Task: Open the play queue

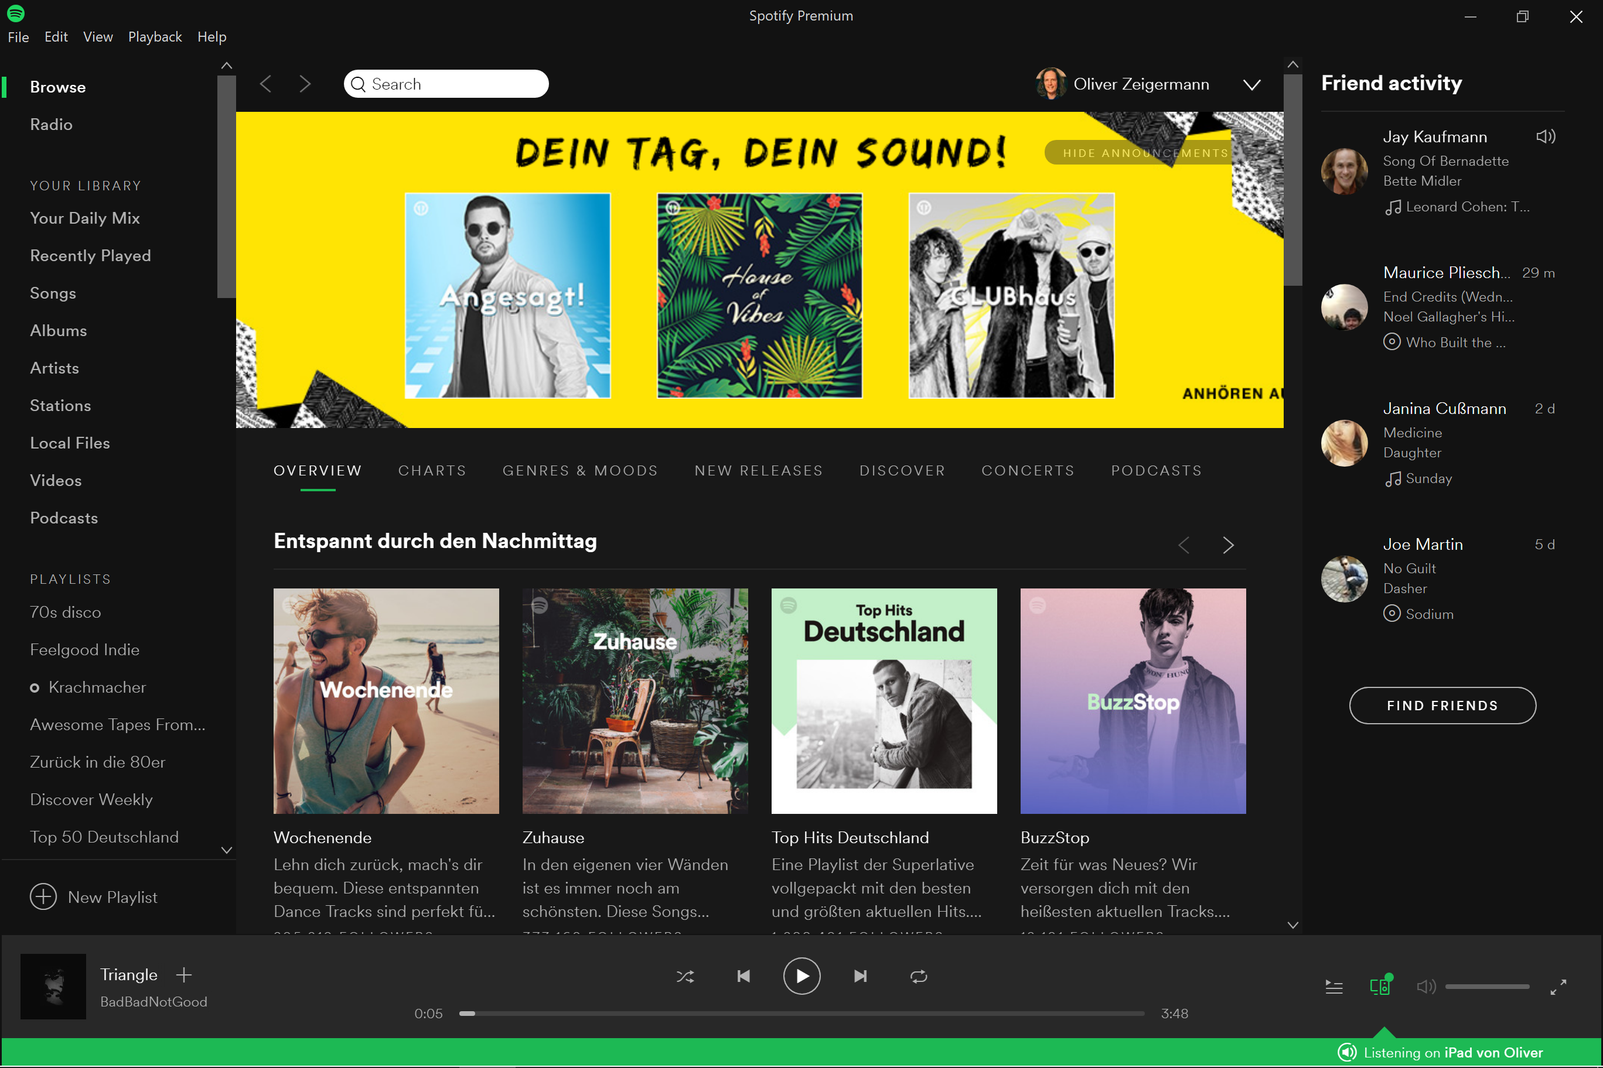Action: tap(1334, 987)
